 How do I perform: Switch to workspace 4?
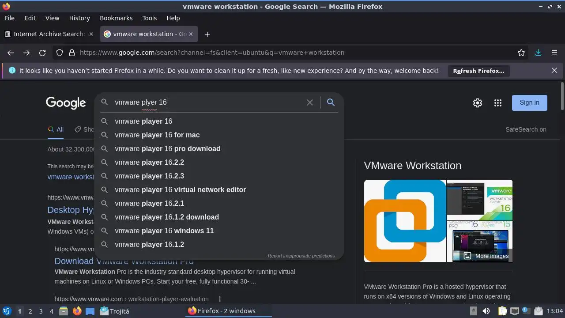[x=52, y=311]
